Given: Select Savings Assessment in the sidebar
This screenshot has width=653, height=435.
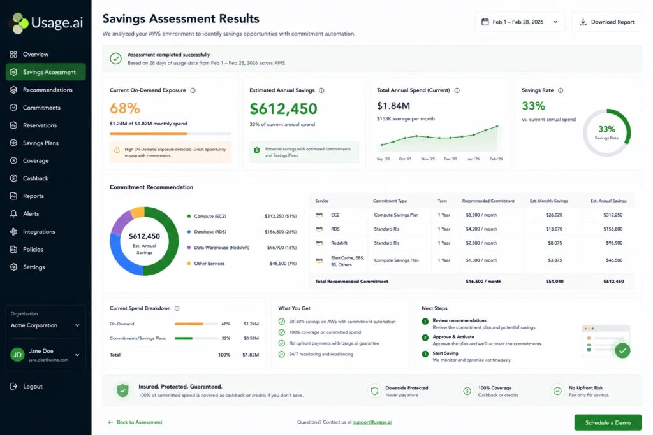Looking at the screenshot, I should coord(46,72).
